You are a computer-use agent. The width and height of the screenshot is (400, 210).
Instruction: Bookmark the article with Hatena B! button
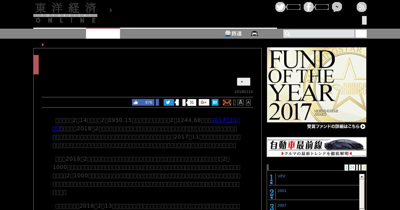coord(215,102)
